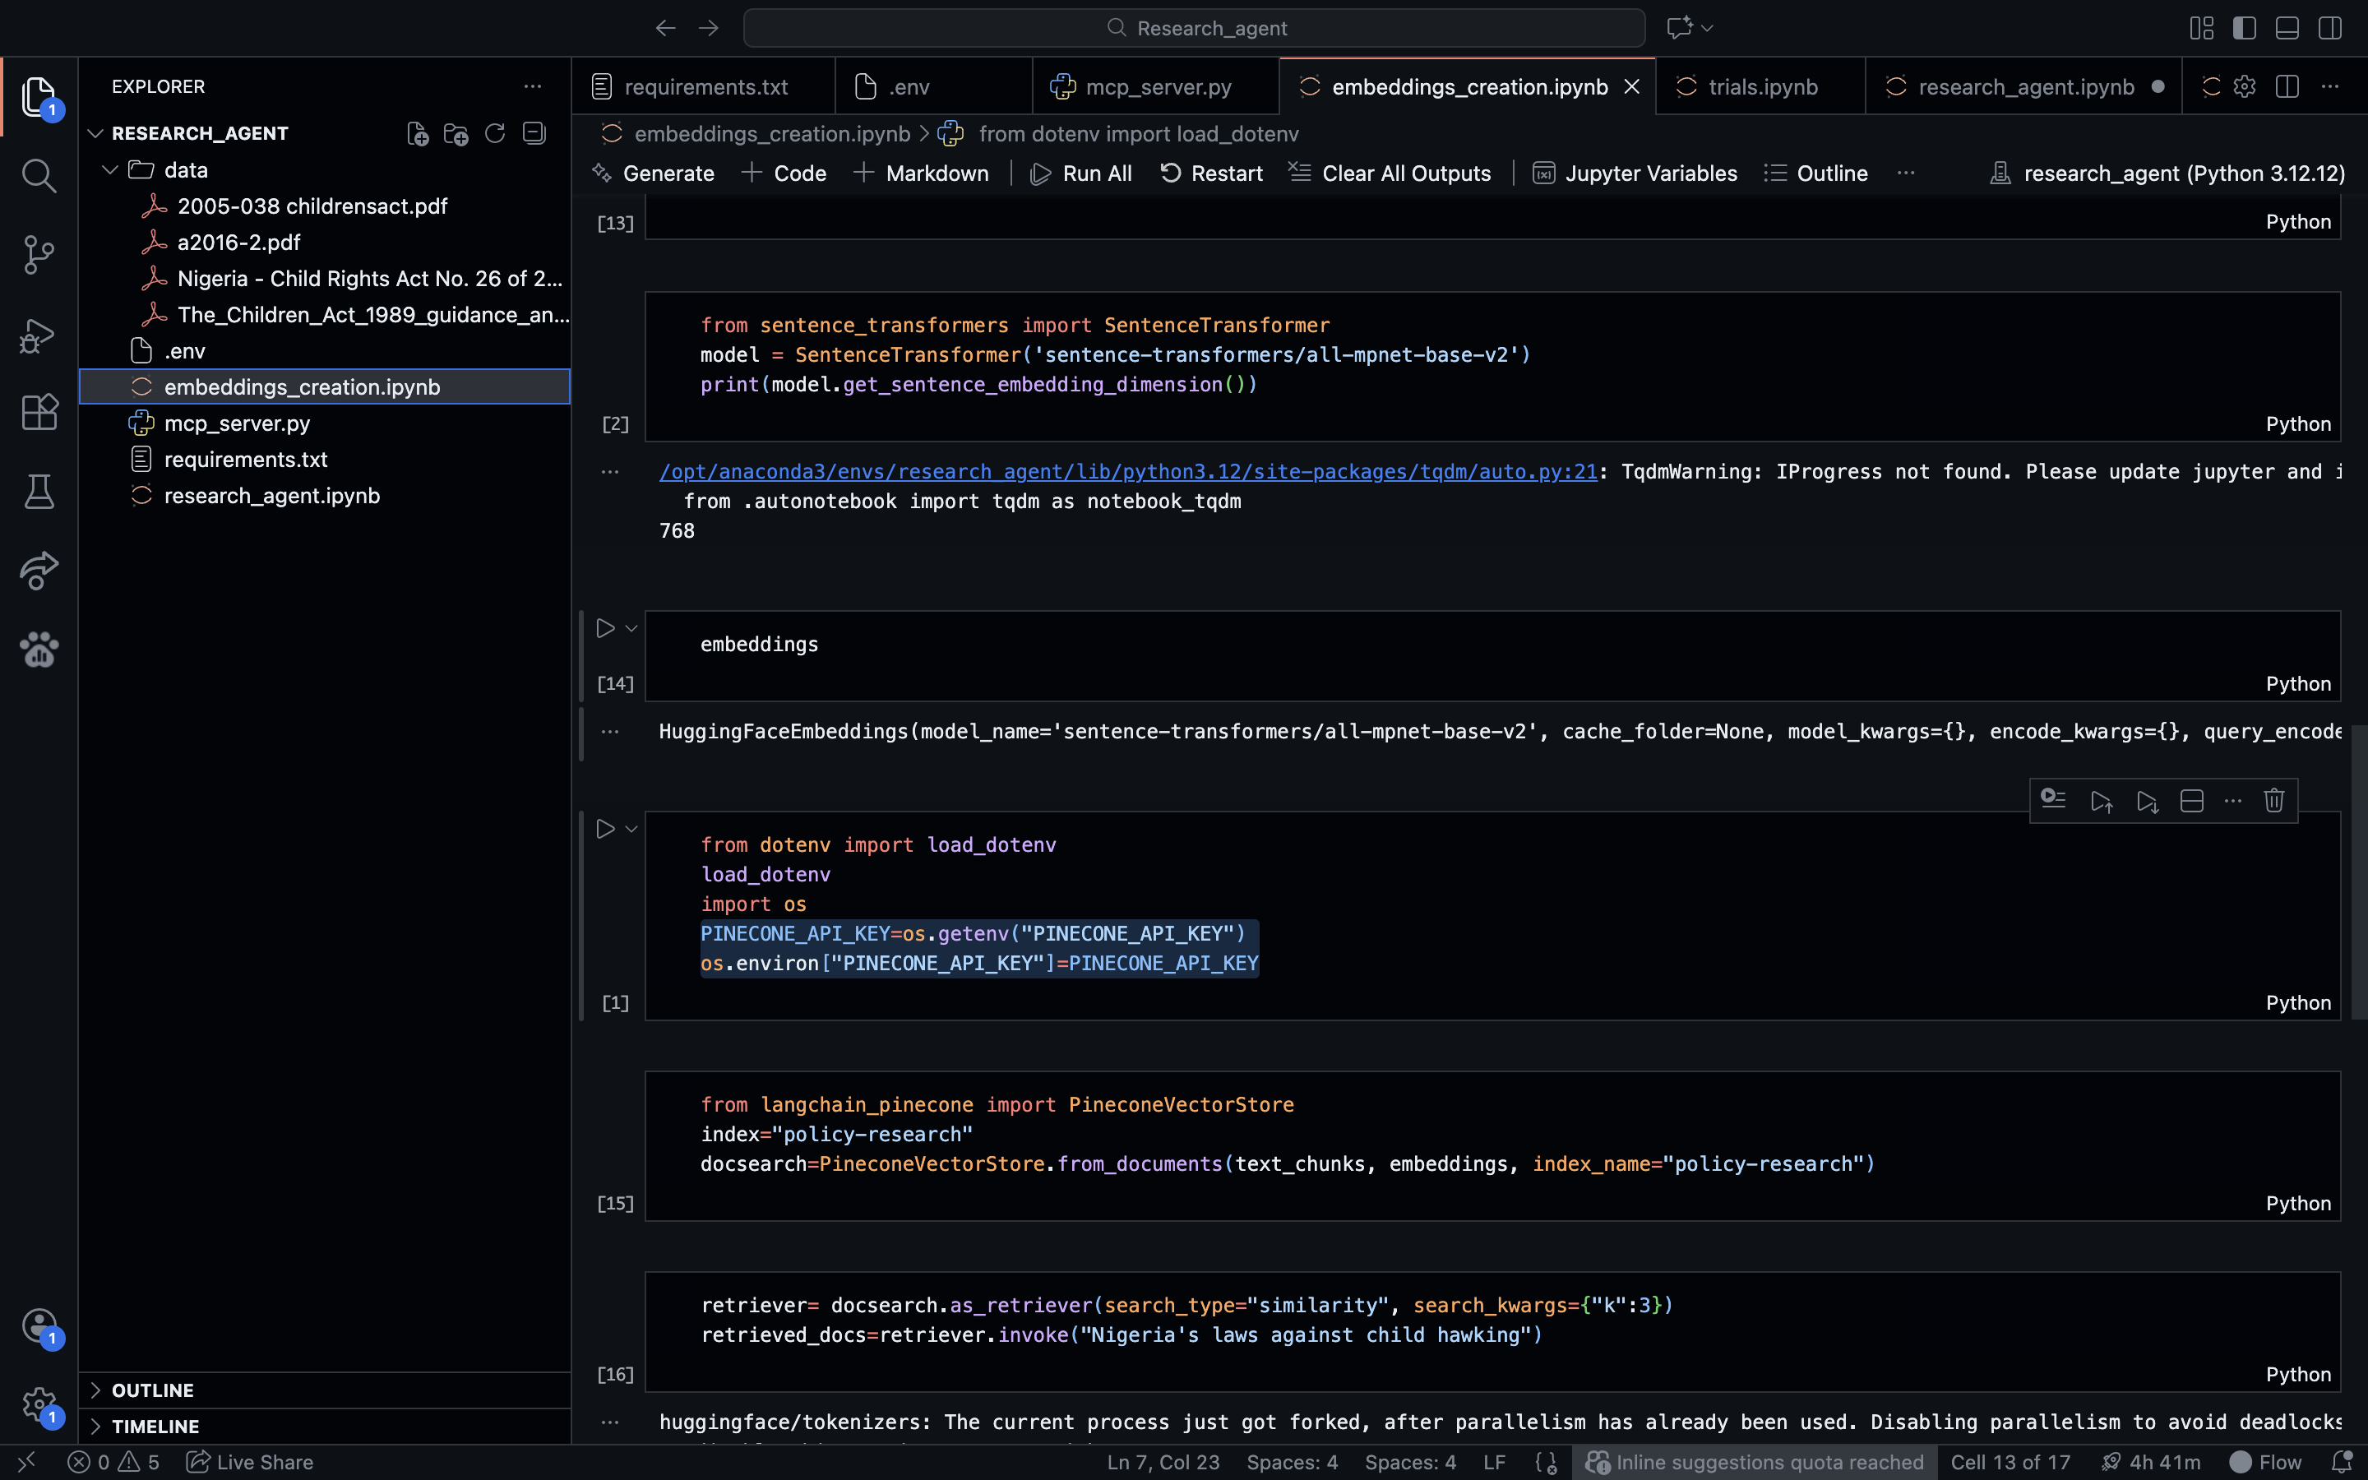Screen dimensions: 2368x1480
Task: Open the Explorer view in activity bar
Action: pyautogui.click(x=39, y=96)
